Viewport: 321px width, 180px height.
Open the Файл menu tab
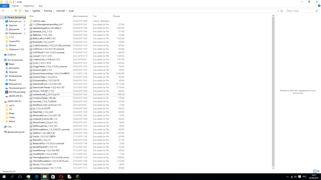tap(5, 6)
